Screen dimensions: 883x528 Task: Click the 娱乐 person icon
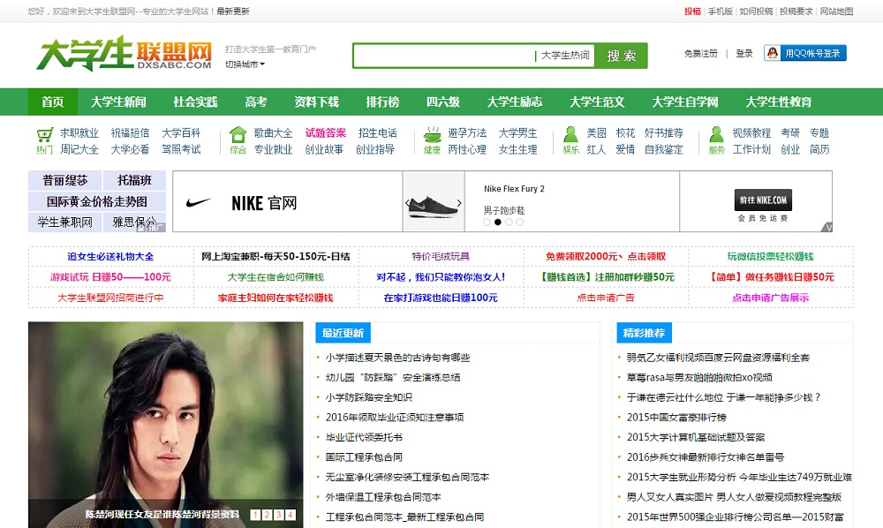(570, 134)
